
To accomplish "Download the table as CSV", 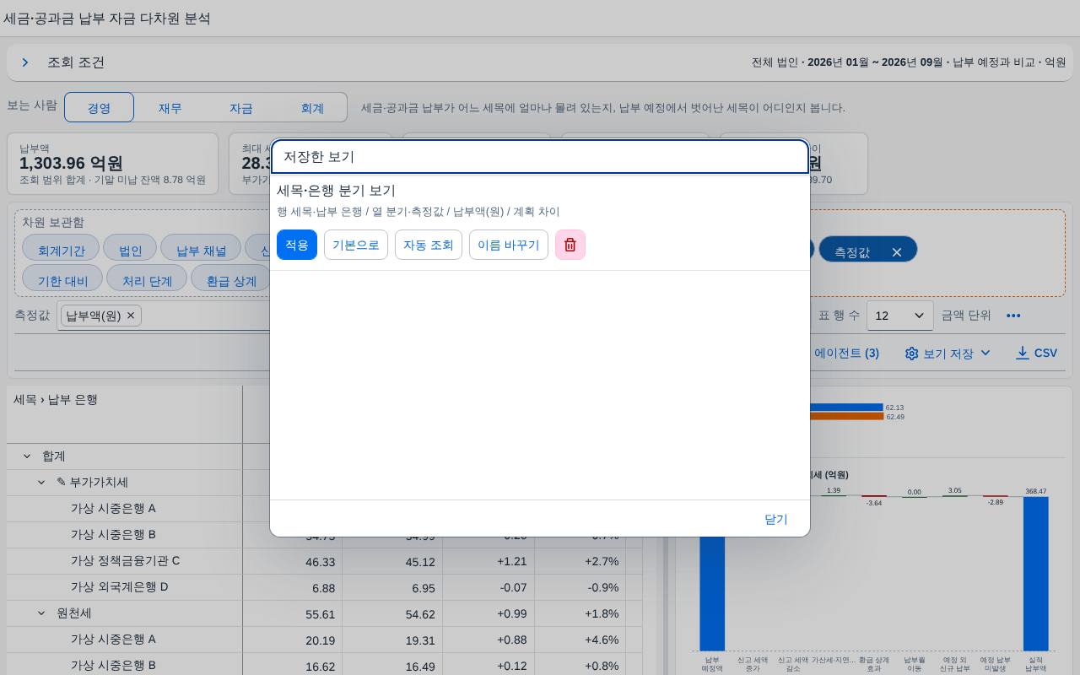I will [x=1036, y=353].
